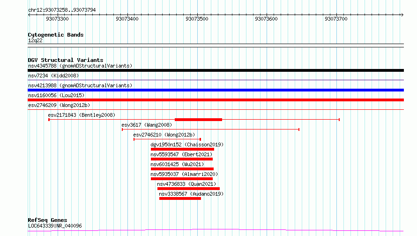Viewport: 417px width, 236px height.
Task: Select the red nsv6031425 variant bar
Action: (182, 169)
